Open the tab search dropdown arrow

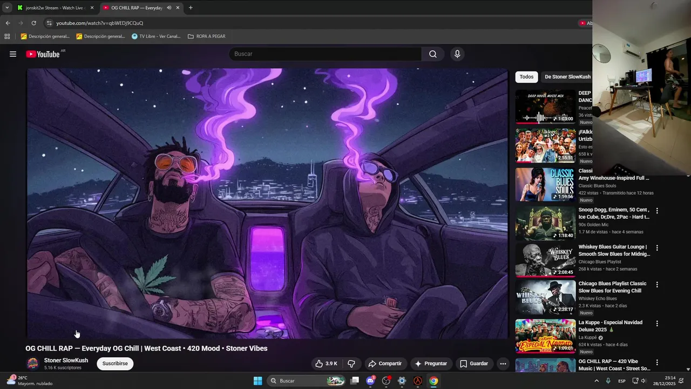coord(7,8)
